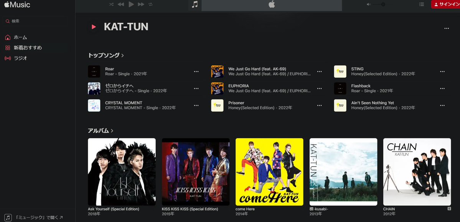Open the up-next queue list icon

(x=421, y=4)
